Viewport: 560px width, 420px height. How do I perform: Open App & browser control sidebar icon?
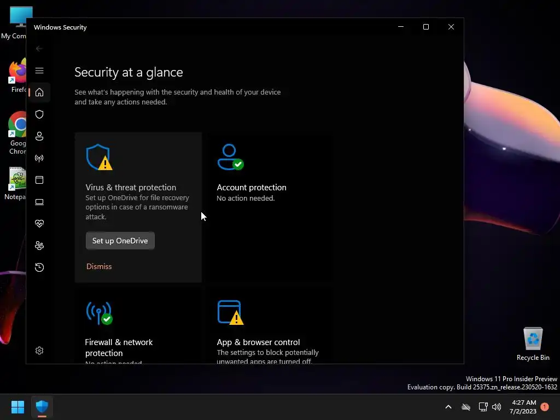pos(39,180)
